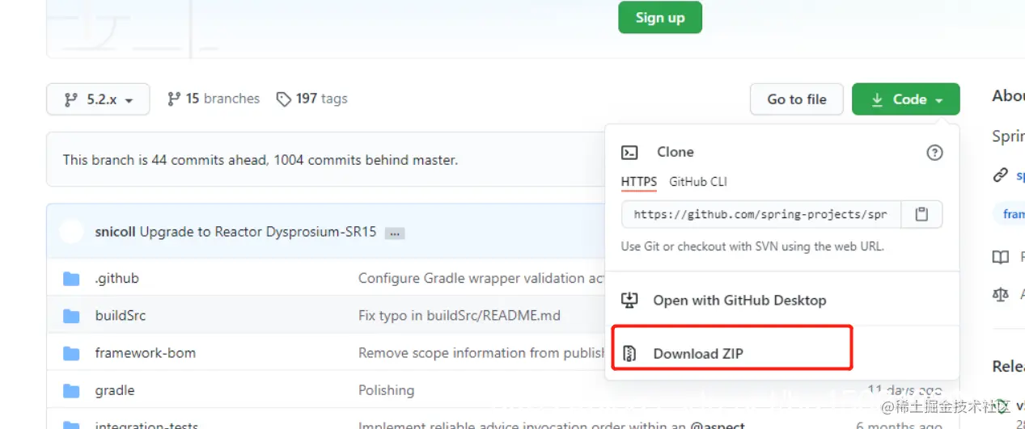
Task: Click the terminal icon next to Clone
Action: click(629, 152)
